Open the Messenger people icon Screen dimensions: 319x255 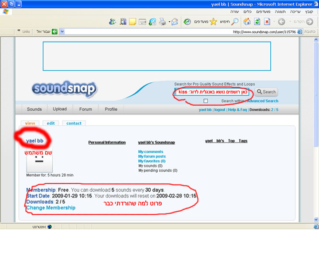point(113,21)
